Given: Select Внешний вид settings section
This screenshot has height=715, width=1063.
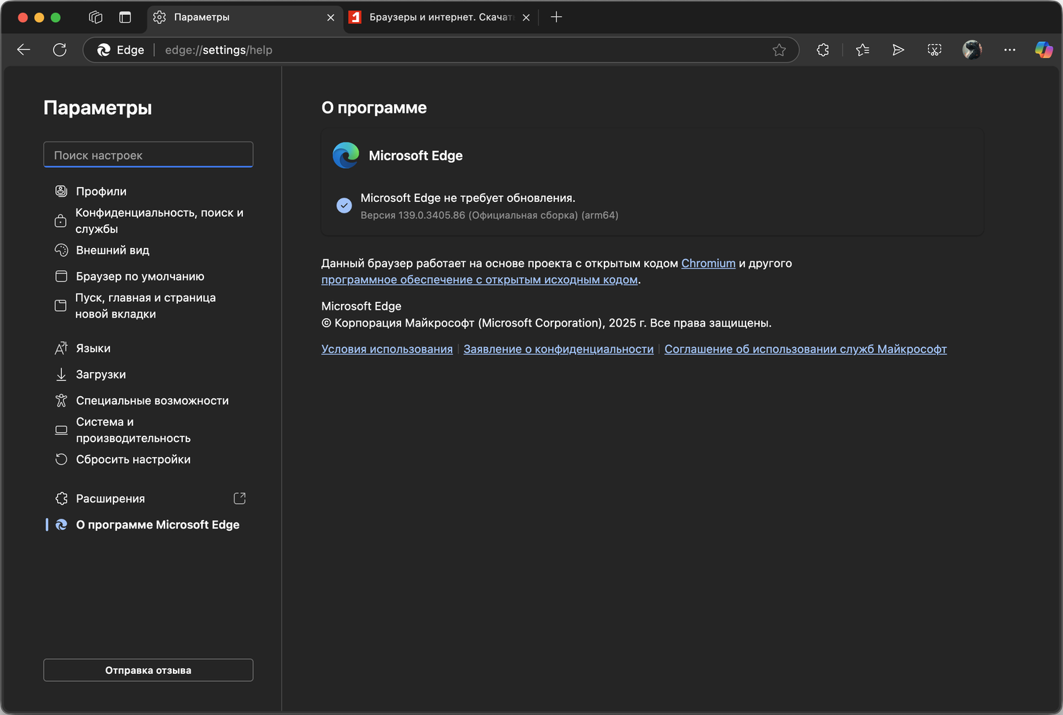Looking at the screenshot, I should 113,250.
